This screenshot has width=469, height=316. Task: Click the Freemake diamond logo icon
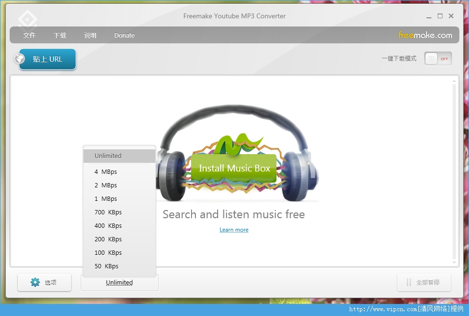(x=28, y=19)
